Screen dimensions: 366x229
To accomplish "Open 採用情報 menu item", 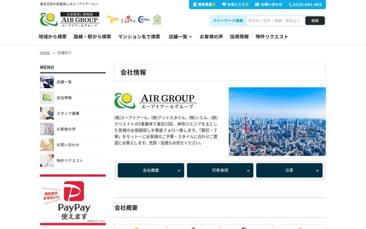I will pyautogui.click(x=239, y=37).
